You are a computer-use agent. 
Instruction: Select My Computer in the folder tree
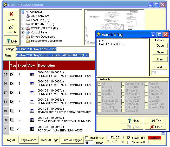[34, 12]
